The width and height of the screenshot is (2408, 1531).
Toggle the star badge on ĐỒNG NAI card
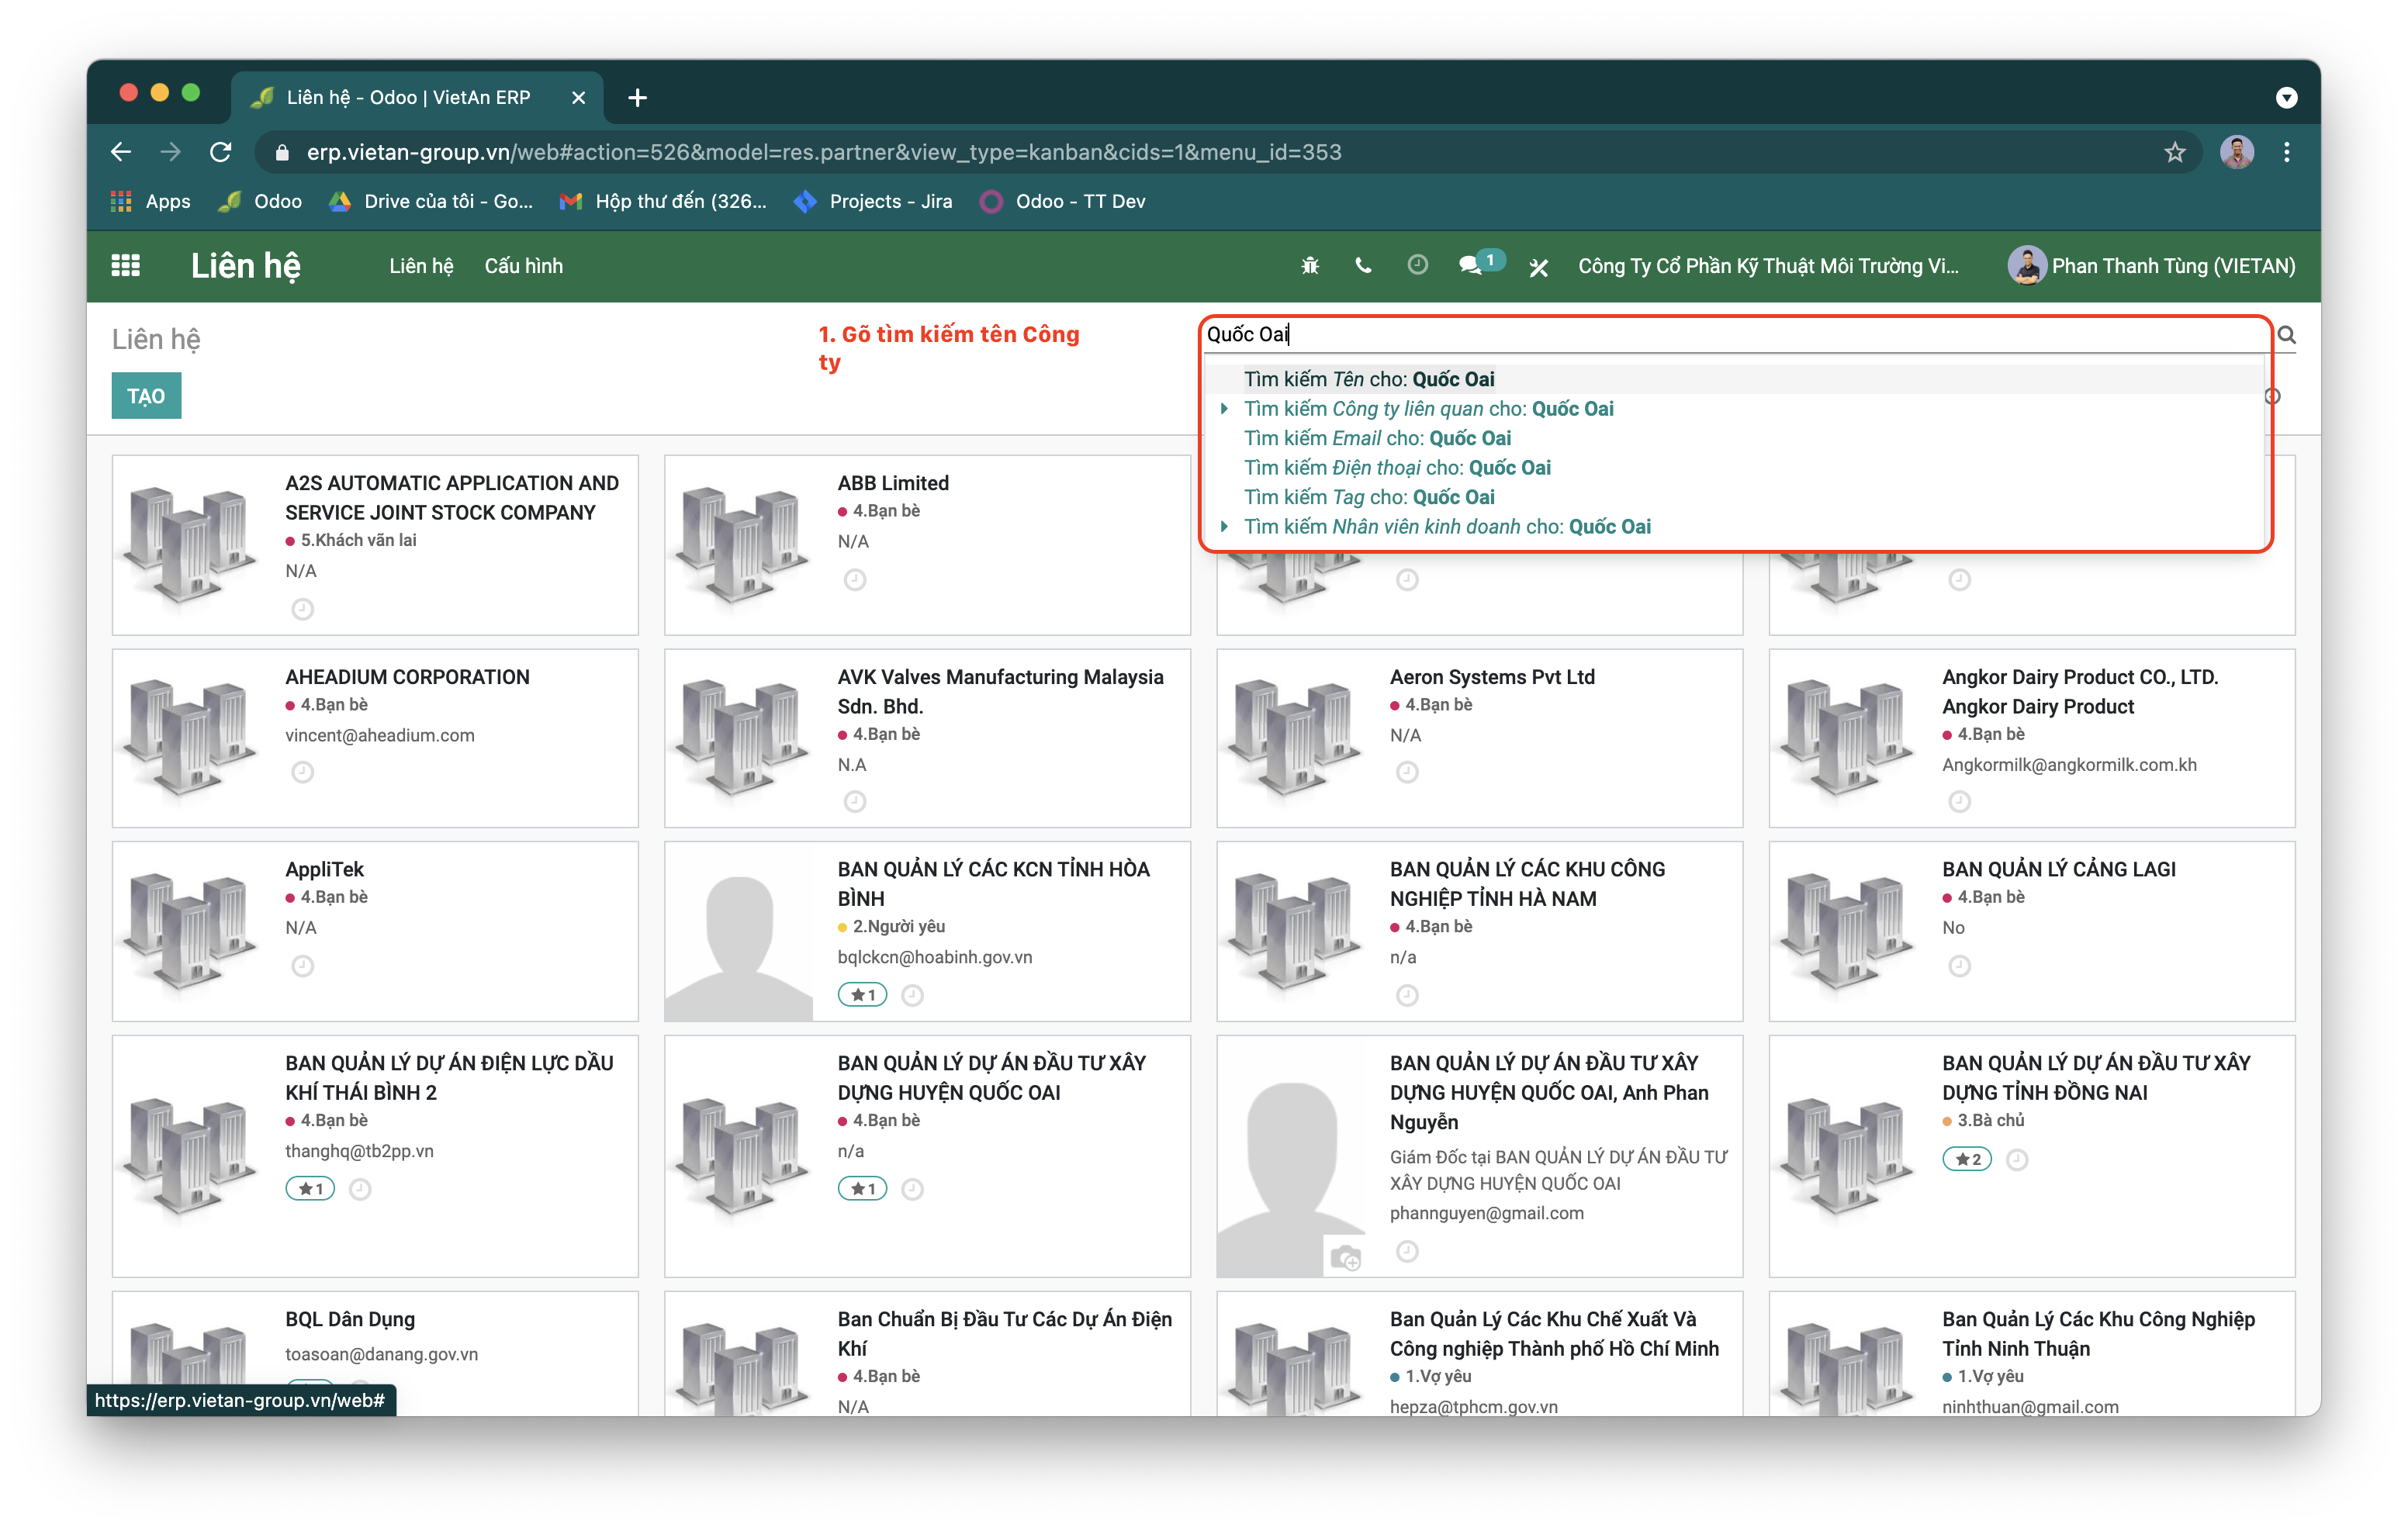coord(1966,1159)
